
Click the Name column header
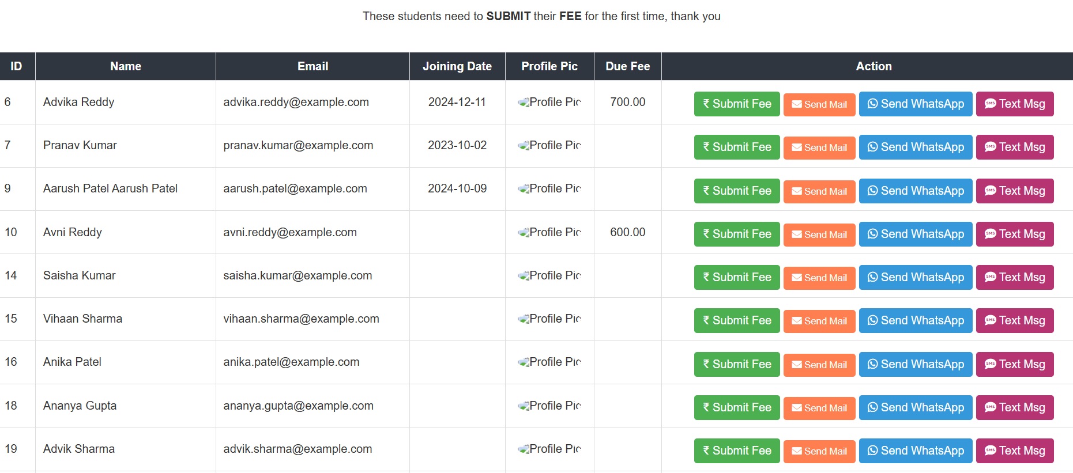(126, 66)
